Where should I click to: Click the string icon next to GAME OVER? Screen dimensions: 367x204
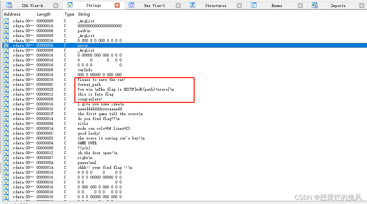[x=6, y=143]
